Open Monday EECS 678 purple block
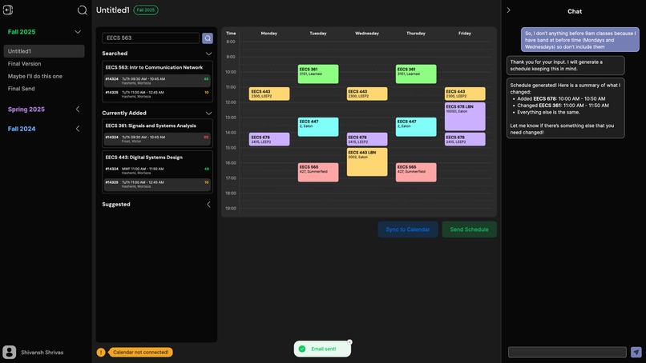The height and width of the screenshot is (363, 646). coord(269,139)
